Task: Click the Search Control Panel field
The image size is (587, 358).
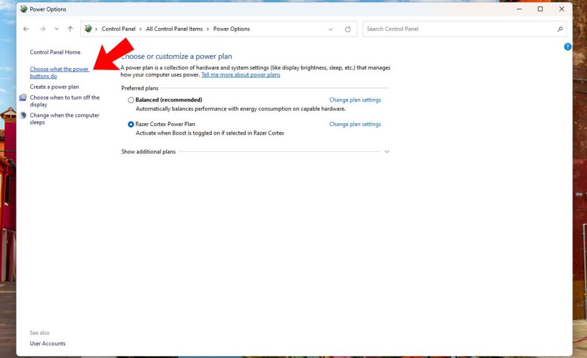Action: [464, 29]
